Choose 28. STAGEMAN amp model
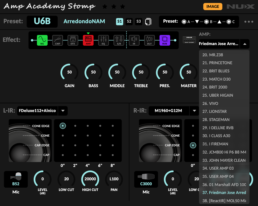Viewport: 258px width, 206px height. tap(224, 120)
